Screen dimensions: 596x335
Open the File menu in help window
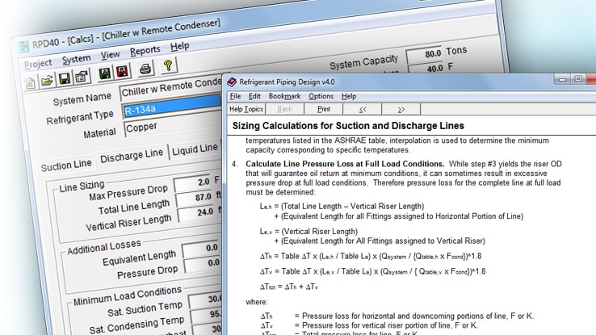point(235,96)
